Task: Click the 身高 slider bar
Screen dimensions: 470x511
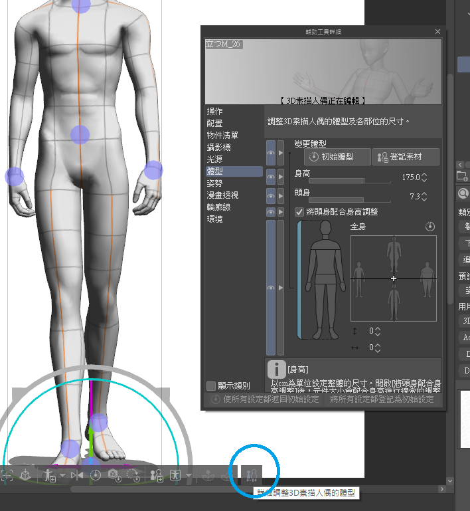Action: pyautogui.click(x=350, y=181)
